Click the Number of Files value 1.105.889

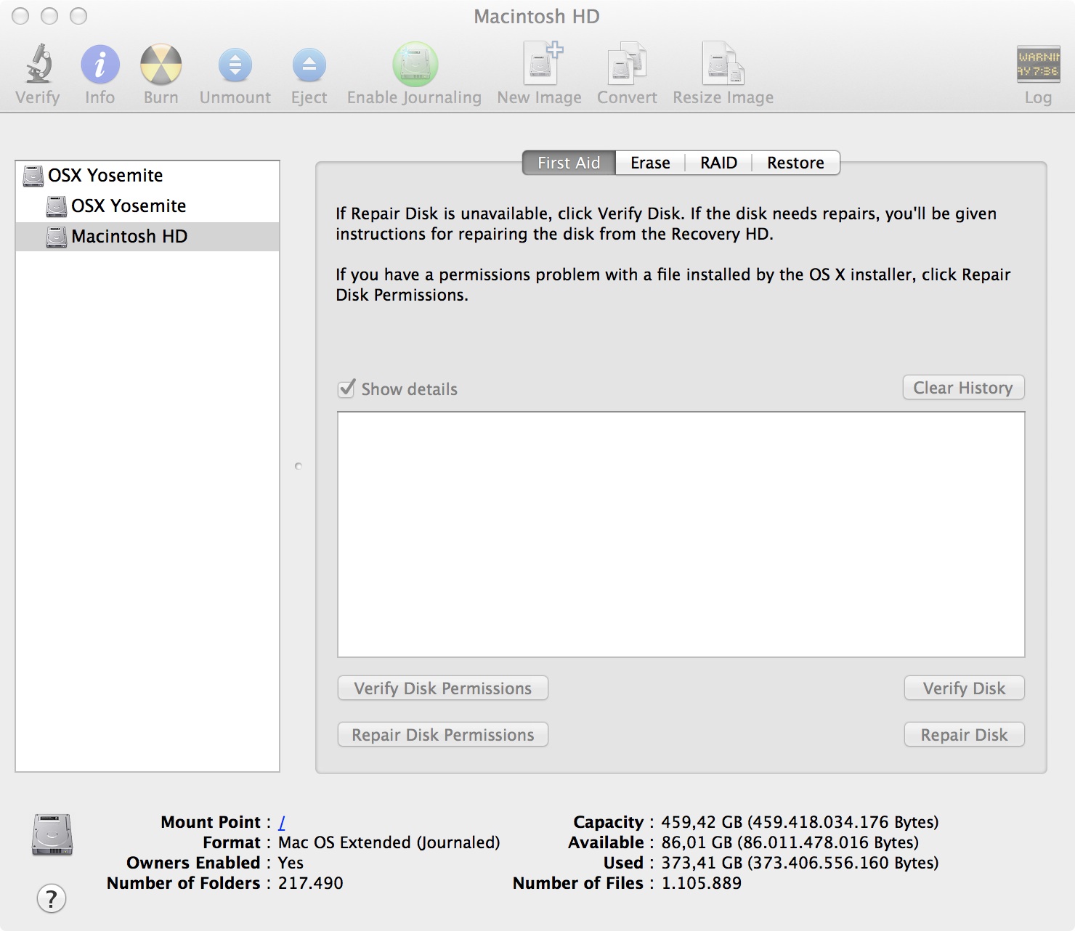pos(701,883)
